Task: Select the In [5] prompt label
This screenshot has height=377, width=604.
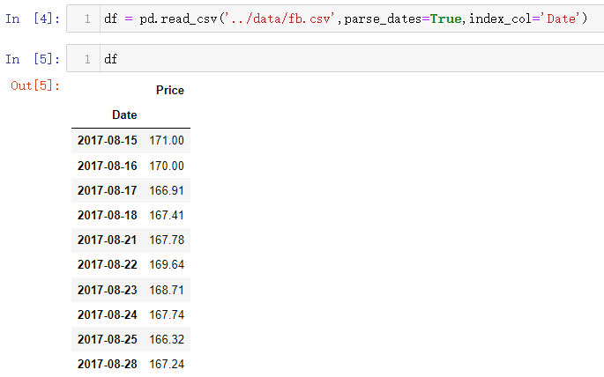Action: pyautogui.click(x=33, y=59)
